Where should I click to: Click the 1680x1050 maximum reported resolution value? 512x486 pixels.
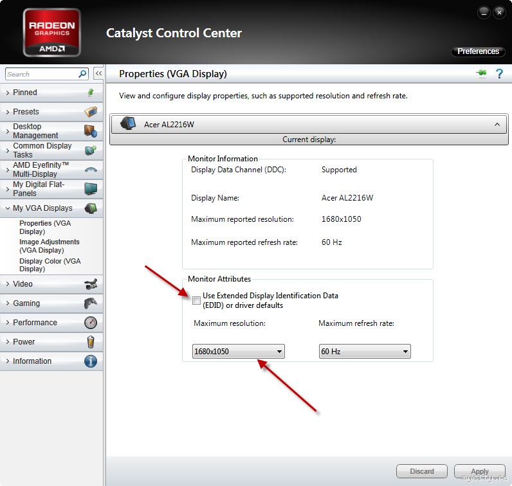tap(341, 219)
